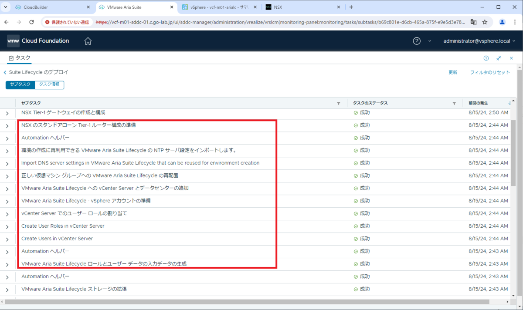Click browser back arrow
This screenshot has height=310, width=523.
[x=6, y=22]
